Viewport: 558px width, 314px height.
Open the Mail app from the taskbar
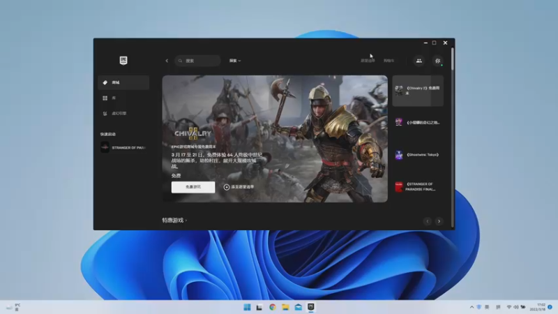click(299, 307)
